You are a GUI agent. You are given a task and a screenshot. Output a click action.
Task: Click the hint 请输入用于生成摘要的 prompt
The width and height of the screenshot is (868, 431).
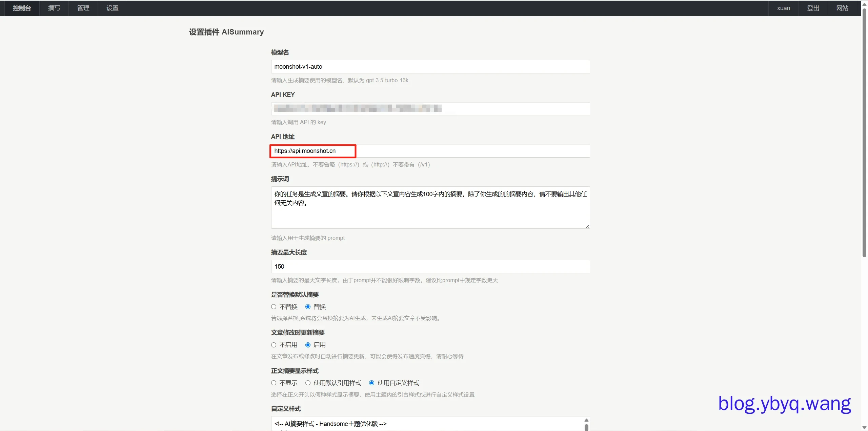coord(308,238)
